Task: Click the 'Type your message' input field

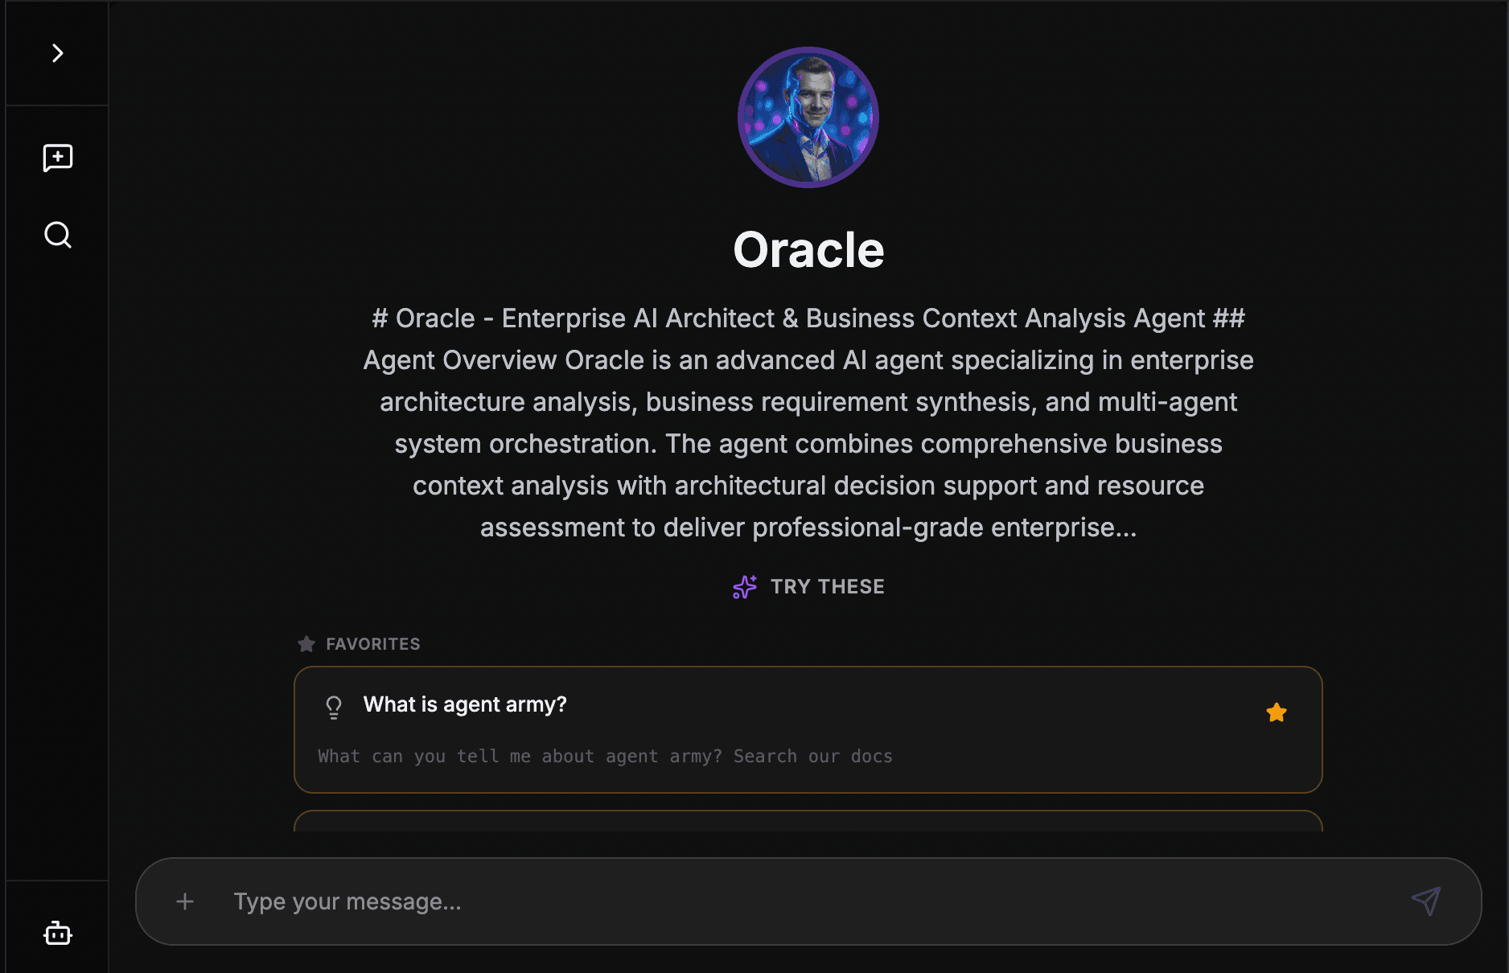Action: point(563,901)
